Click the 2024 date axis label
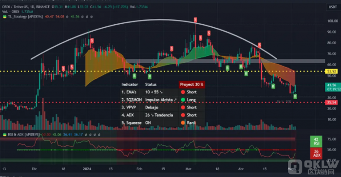This screenshot has width=341, height=177. 87,169
